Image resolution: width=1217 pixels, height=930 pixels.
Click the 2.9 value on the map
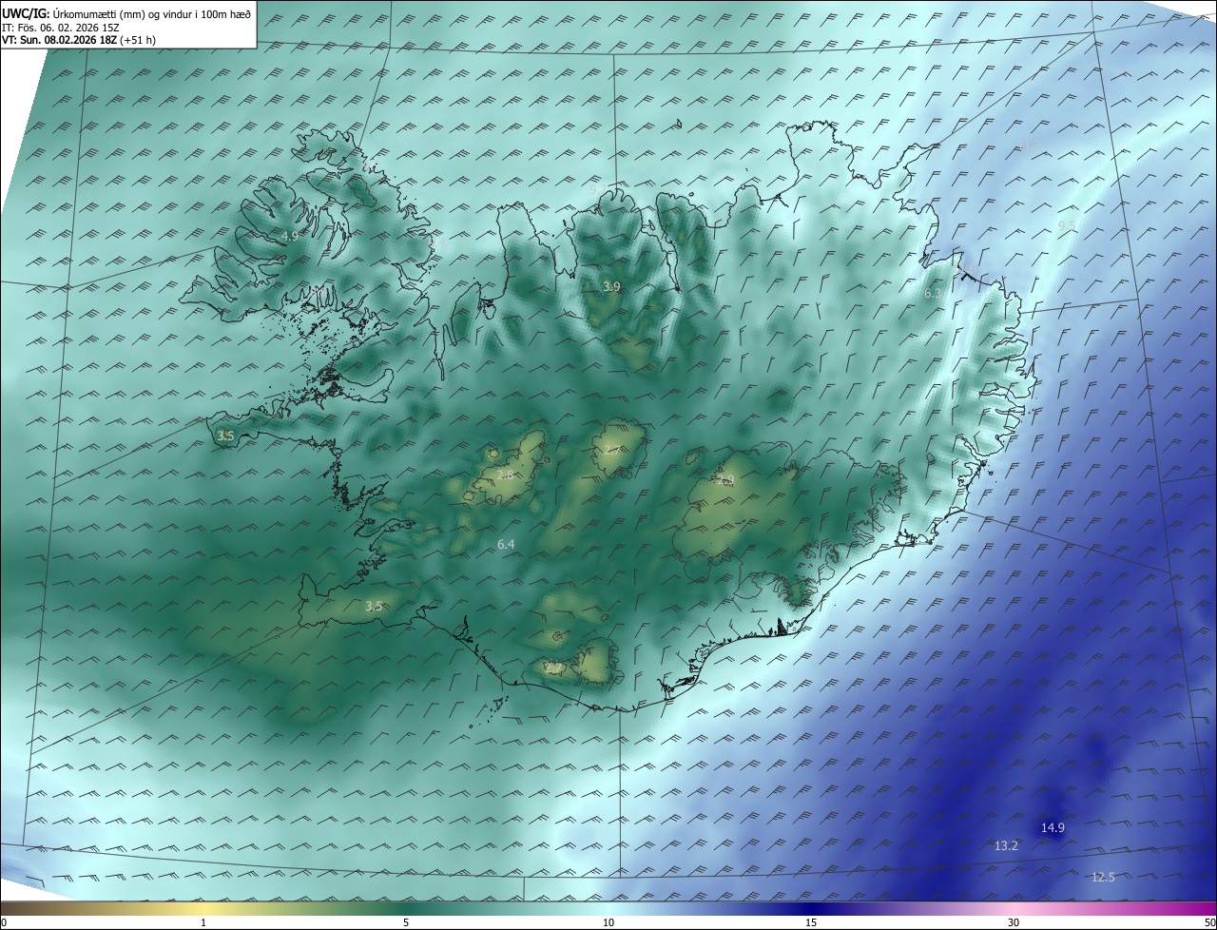click(725, 479)
